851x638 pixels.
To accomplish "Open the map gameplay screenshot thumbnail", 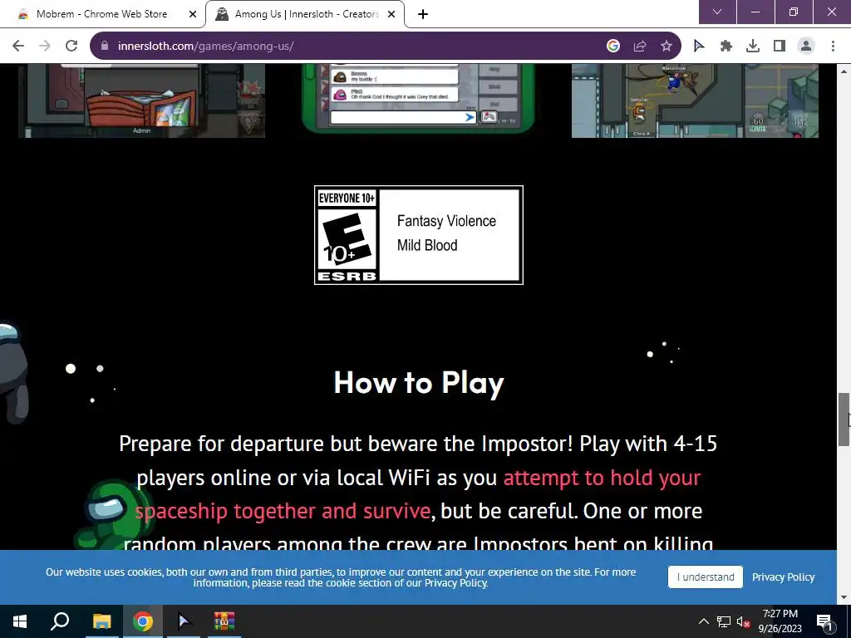I will click(x=695, y=101).
